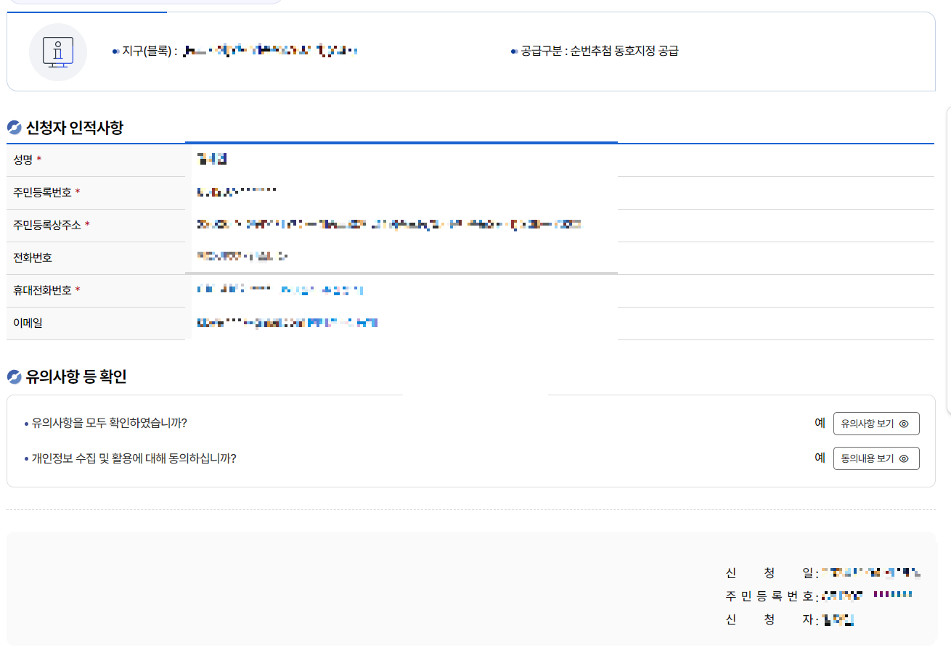
Task: Click the blue bullet before 지구(블록) label
Action: point(115,51)
